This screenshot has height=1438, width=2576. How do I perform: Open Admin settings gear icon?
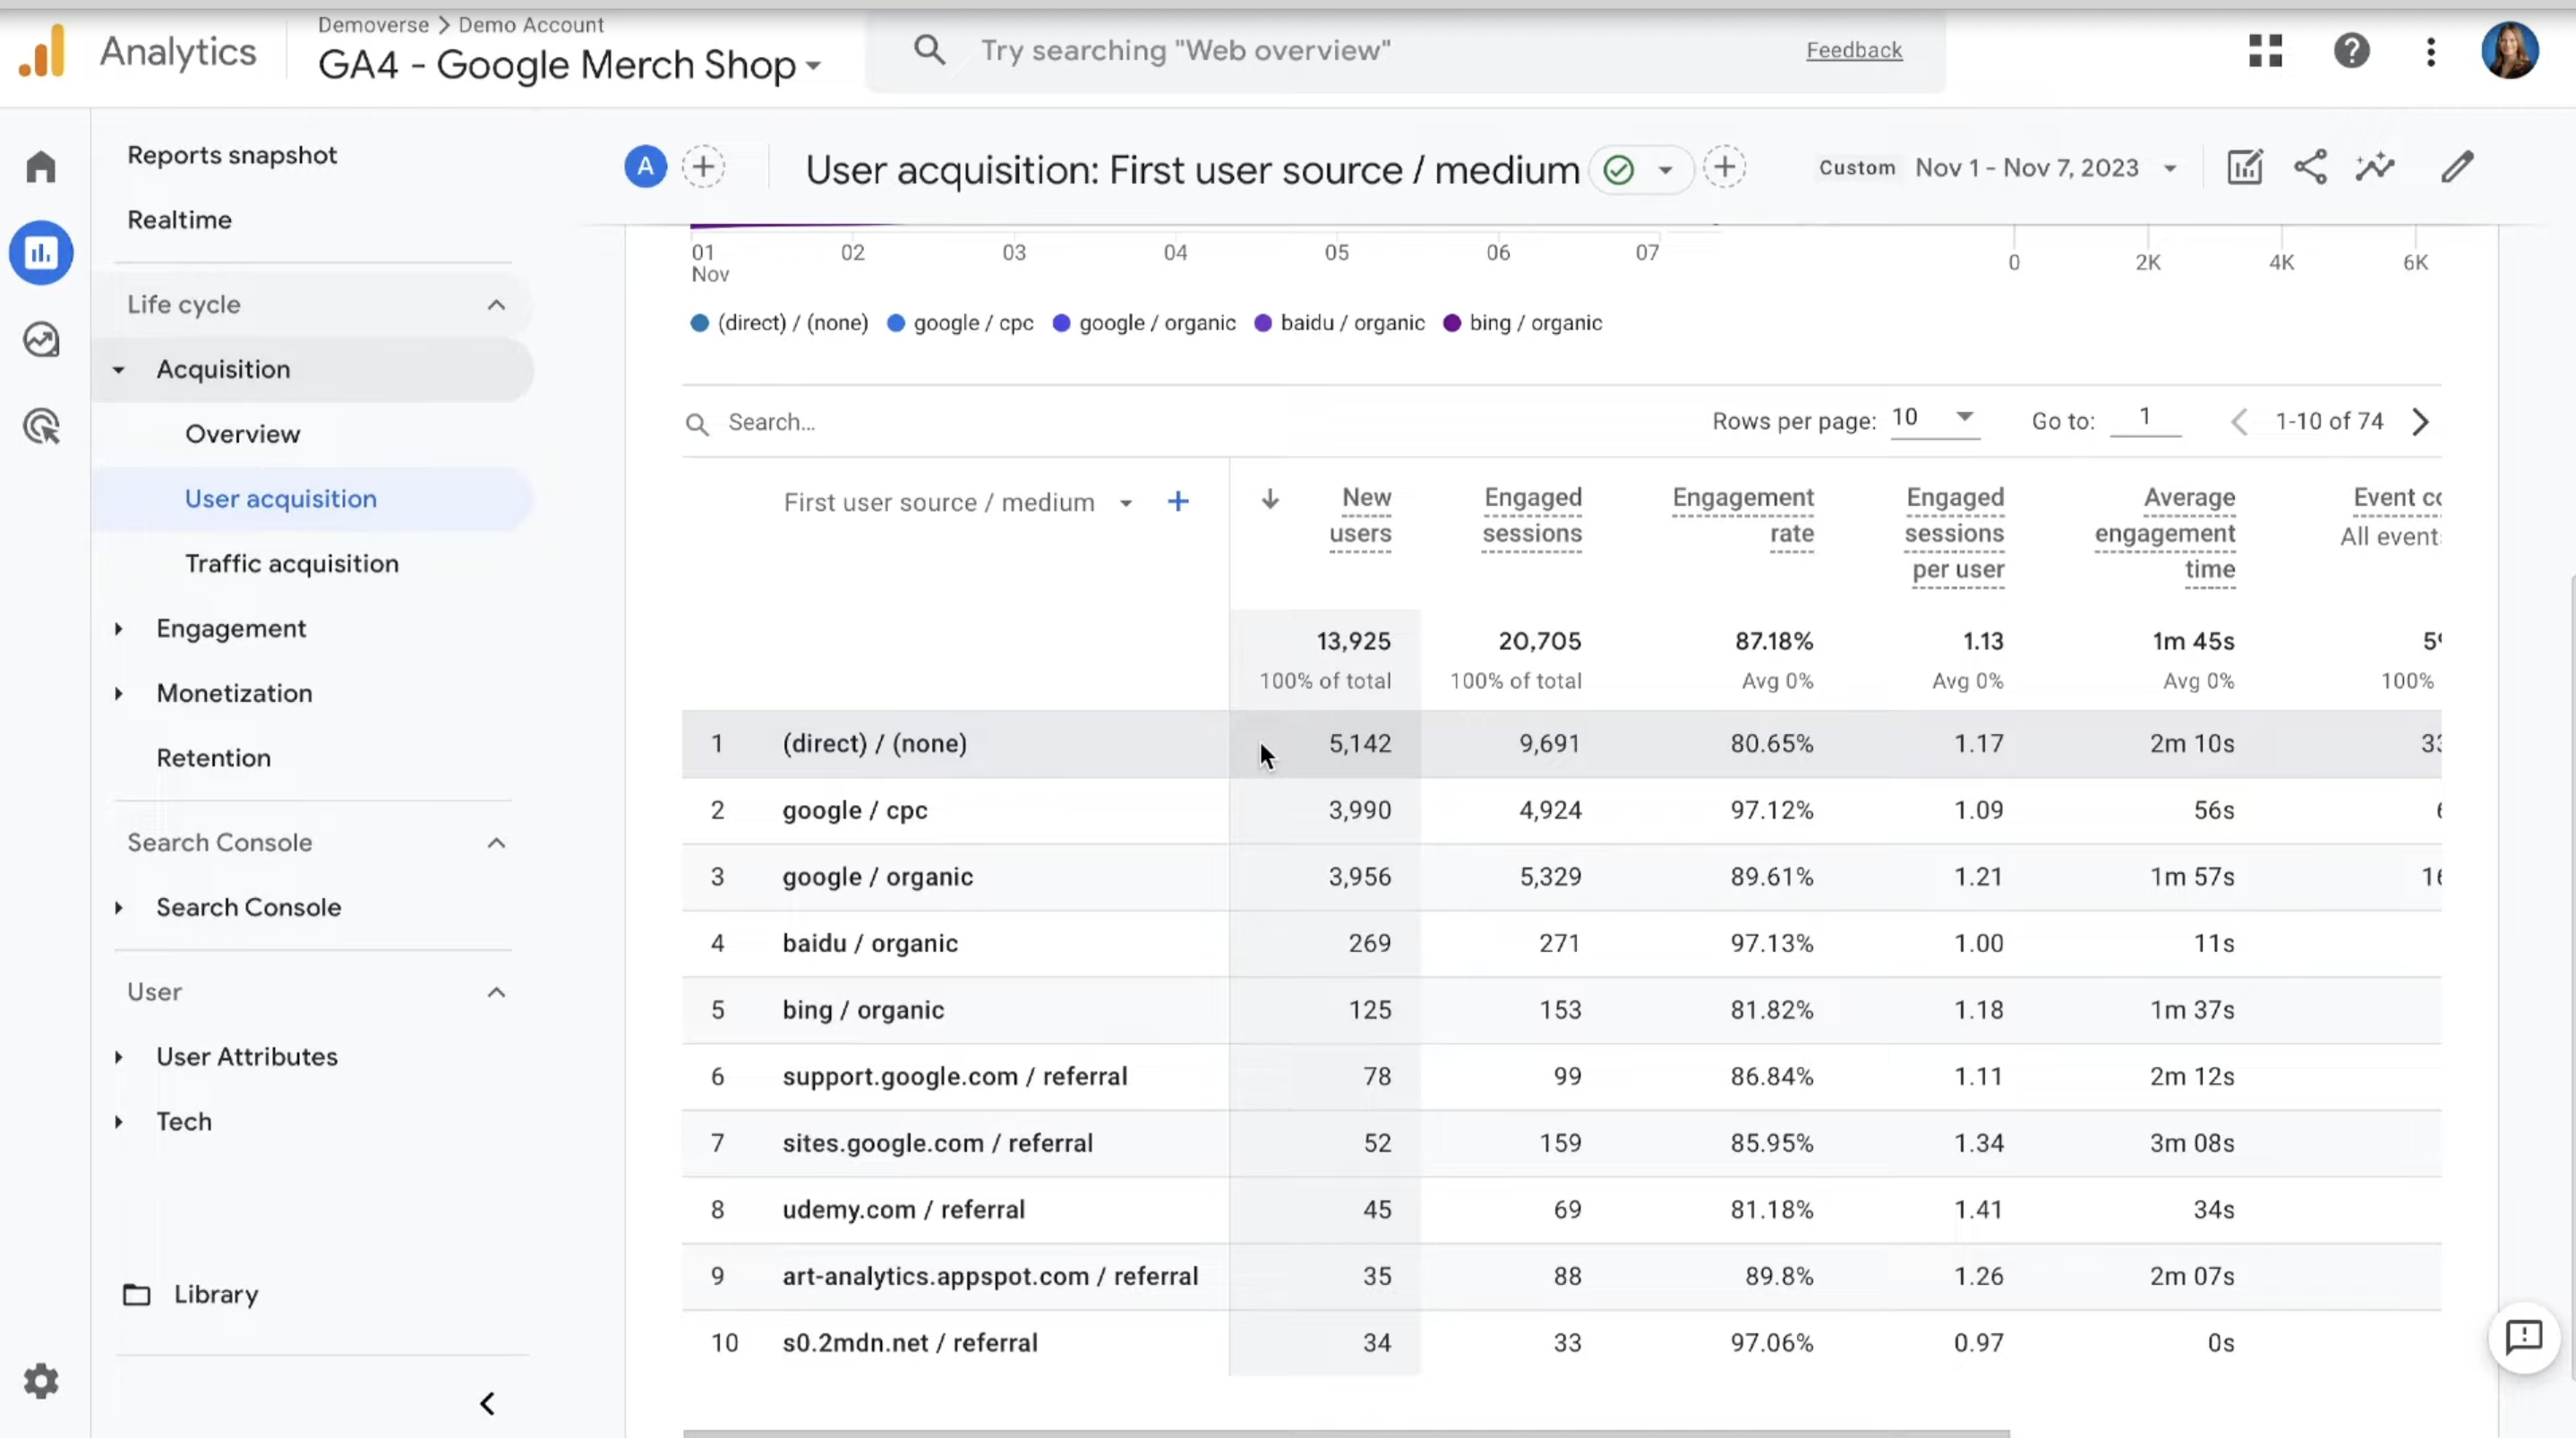pos(41,1382)
